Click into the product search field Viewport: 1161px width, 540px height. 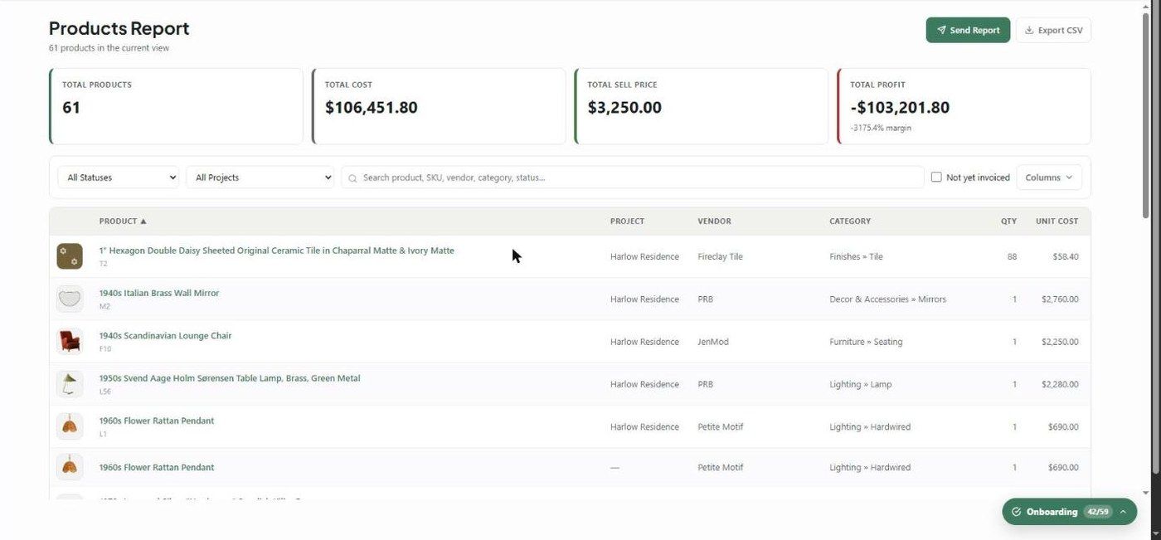click(x=633, y=178)
